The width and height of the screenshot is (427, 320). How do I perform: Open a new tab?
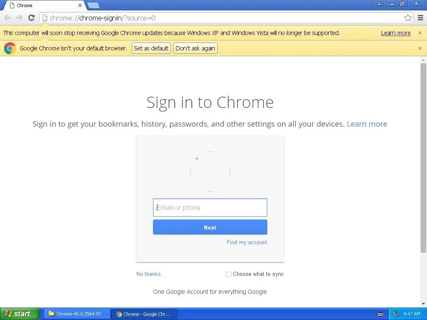coord(93,5)
